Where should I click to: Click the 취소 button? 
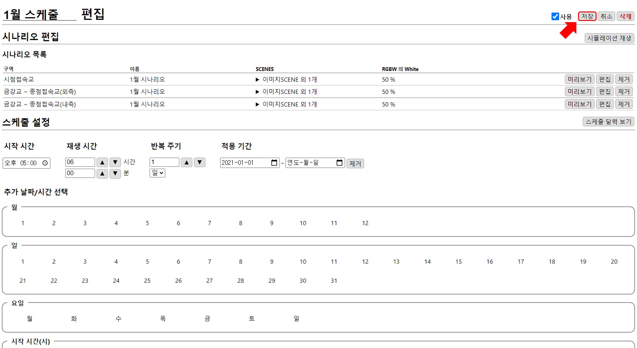tap(606, 16)
